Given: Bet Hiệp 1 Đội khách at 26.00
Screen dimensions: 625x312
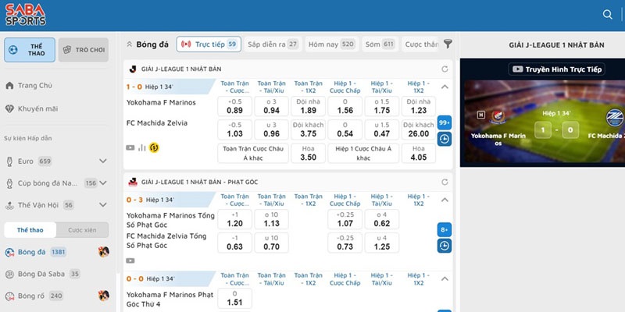Looking at the screenshot, I should point(419,129).
